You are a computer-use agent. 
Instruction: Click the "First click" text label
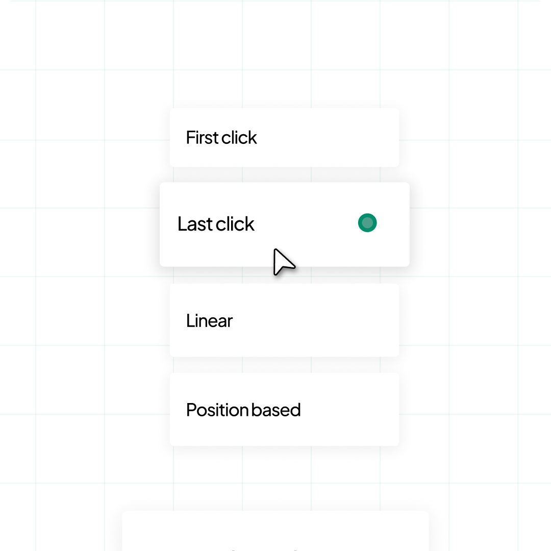(x=221, y=137)
